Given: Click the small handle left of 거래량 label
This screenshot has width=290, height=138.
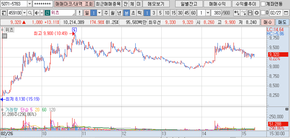Looking at the screenshot, I should (x=2, y=110).
